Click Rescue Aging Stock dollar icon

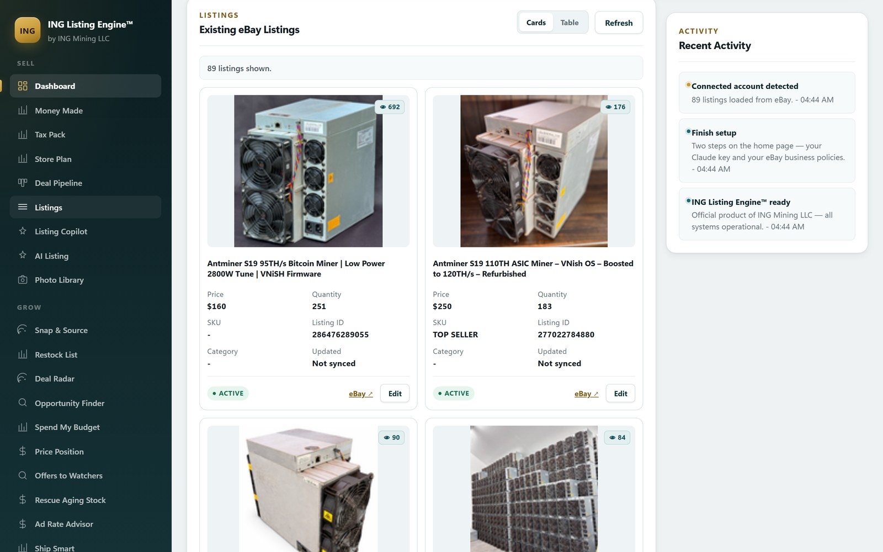tap(23, 500)
